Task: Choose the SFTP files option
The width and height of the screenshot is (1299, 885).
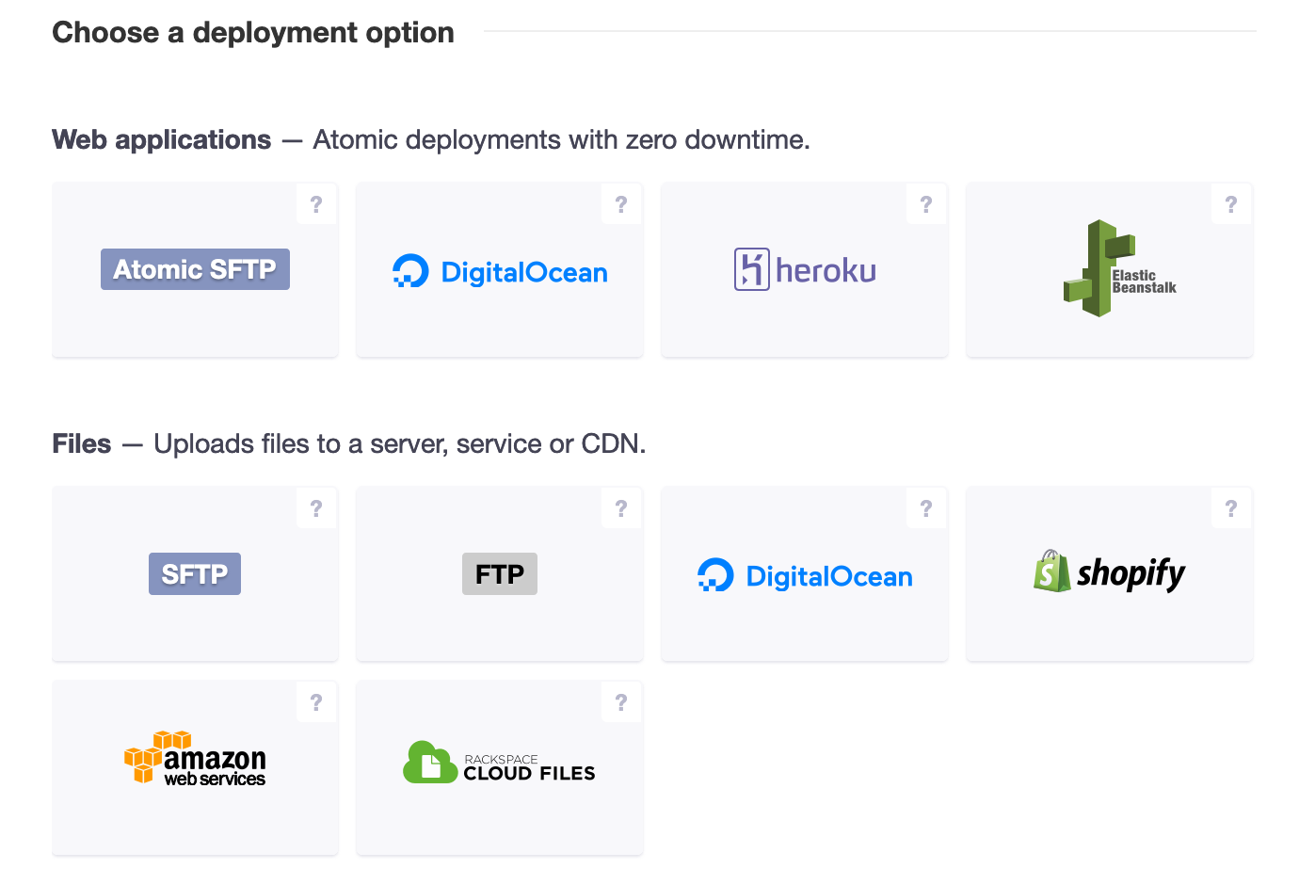Action: [x=195, y=574]
